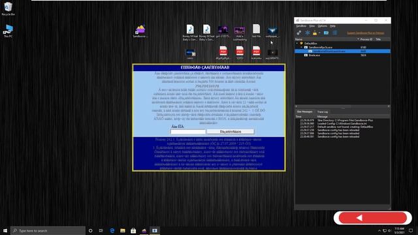Click the code input field in blue dialog
The image size is (418, 235).
point(188,132)
